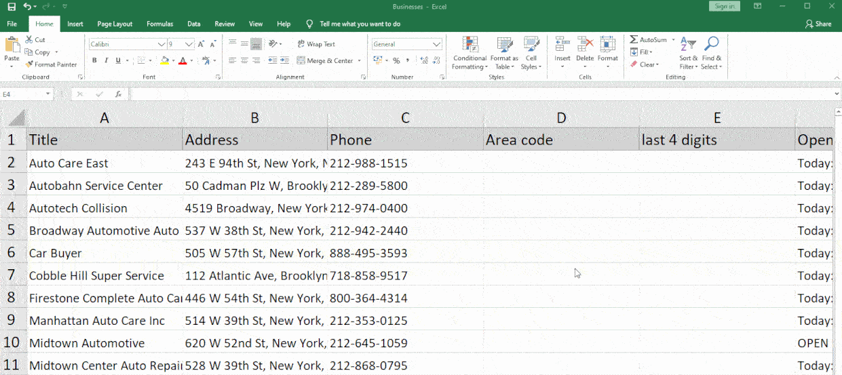Screen dimensions: 842x375
Task: Expand the Merge & Center dropdown arrow
Action: point(360,61)
